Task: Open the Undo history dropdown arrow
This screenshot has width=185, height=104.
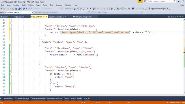Action: tap(26, 9)
